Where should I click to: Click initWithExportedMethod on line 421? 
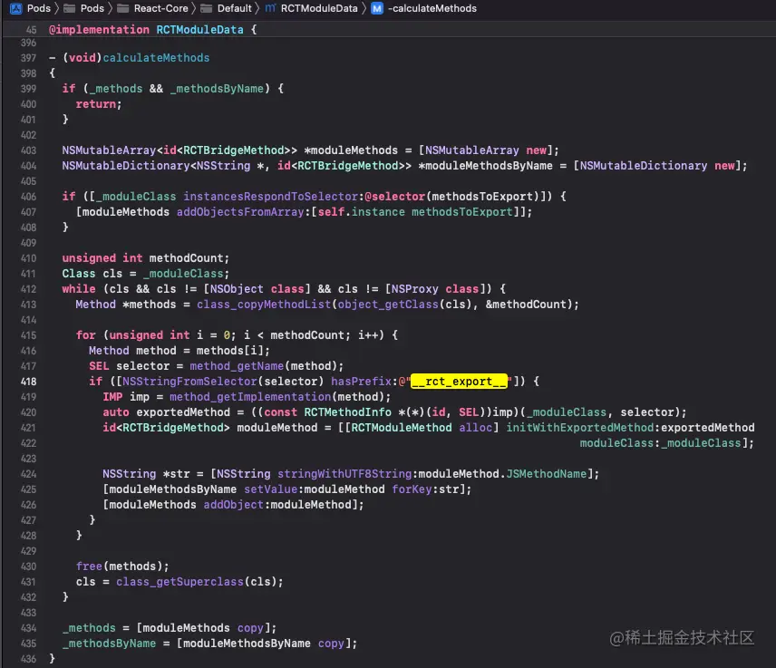point(580,428)
